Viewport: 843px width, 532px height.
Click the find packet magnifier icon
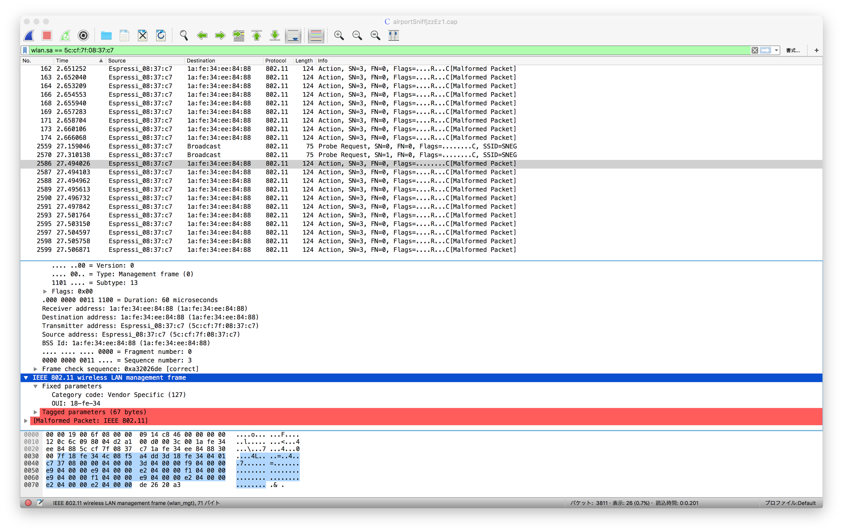[x=184, y=36]
